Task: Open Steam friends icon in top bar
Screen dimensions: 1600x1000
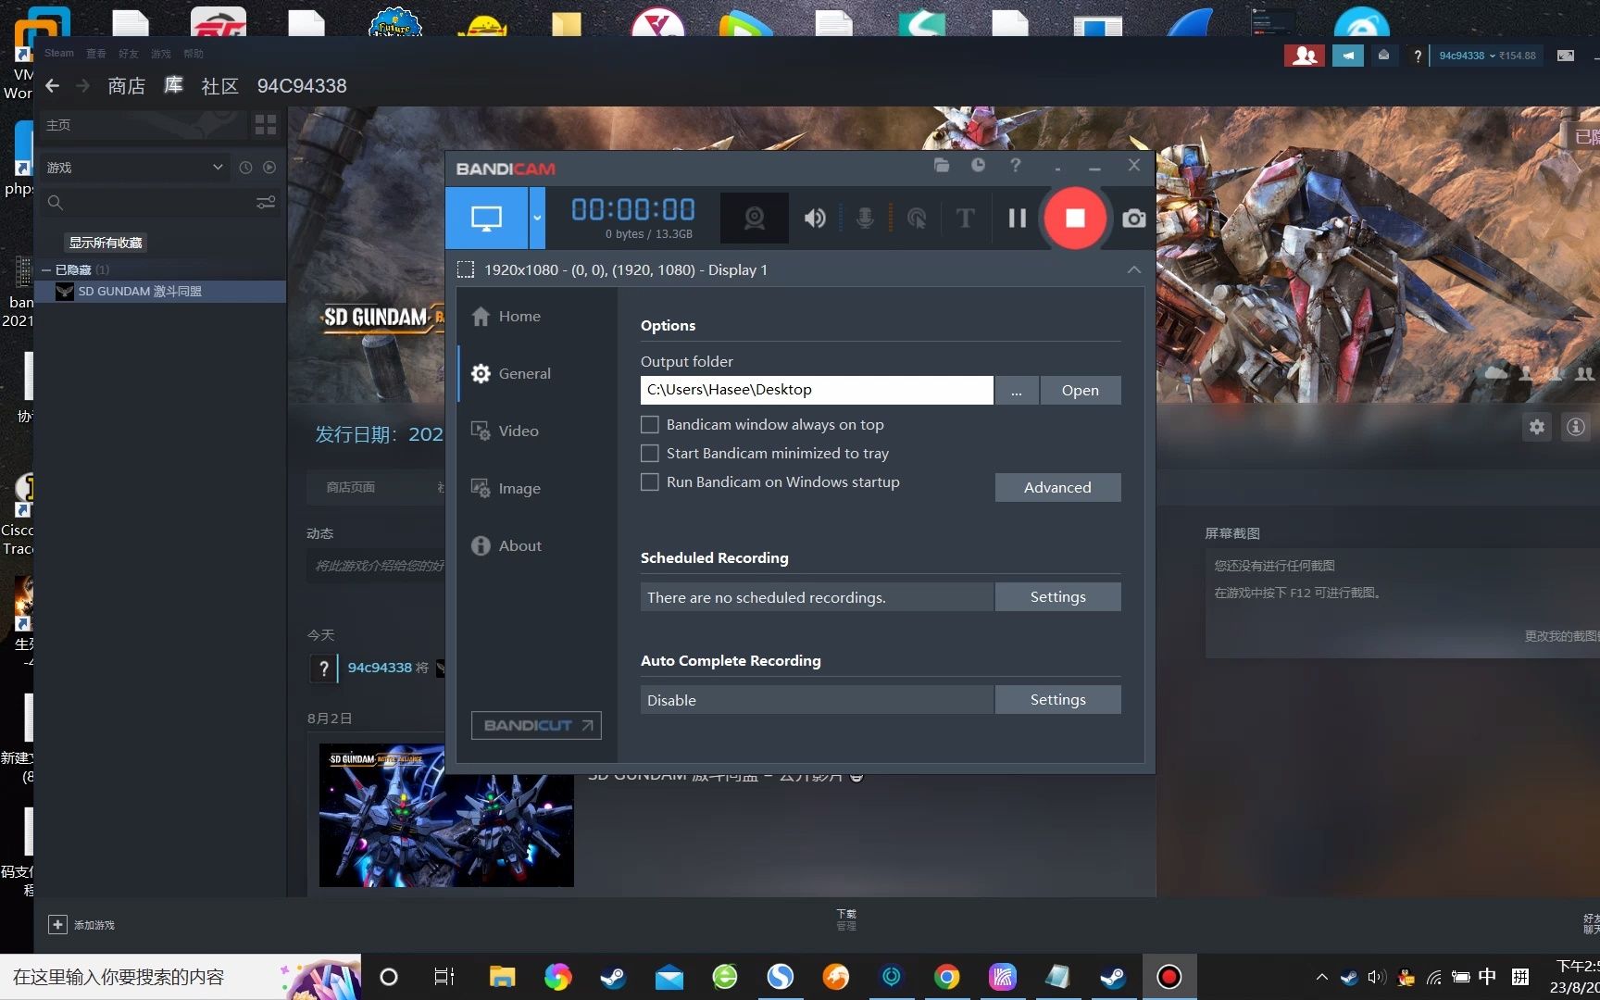Action: click(x=1304, y=56)
